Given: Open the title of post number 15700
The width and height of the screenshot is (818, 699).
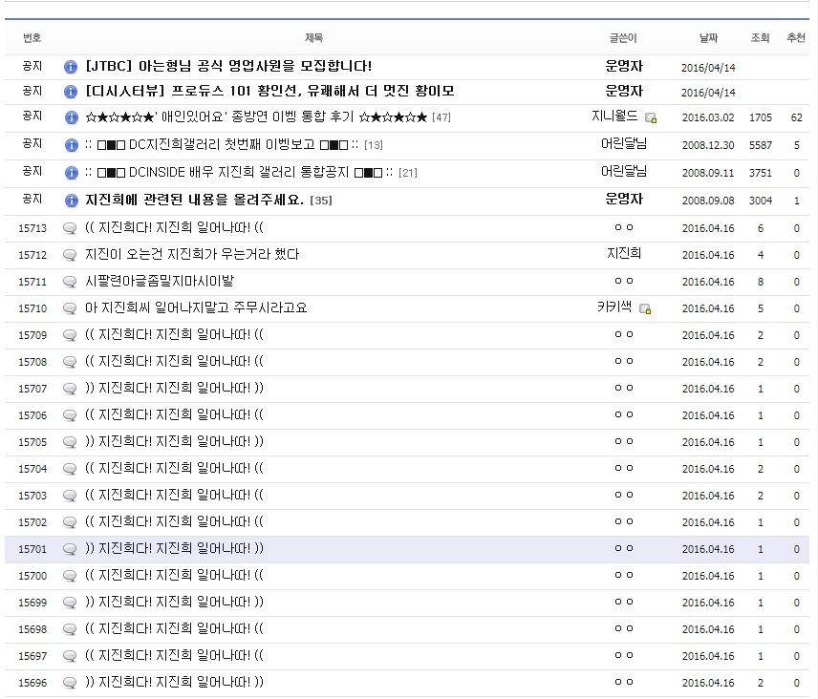Looking at the screenshot, I should point(174,576).
